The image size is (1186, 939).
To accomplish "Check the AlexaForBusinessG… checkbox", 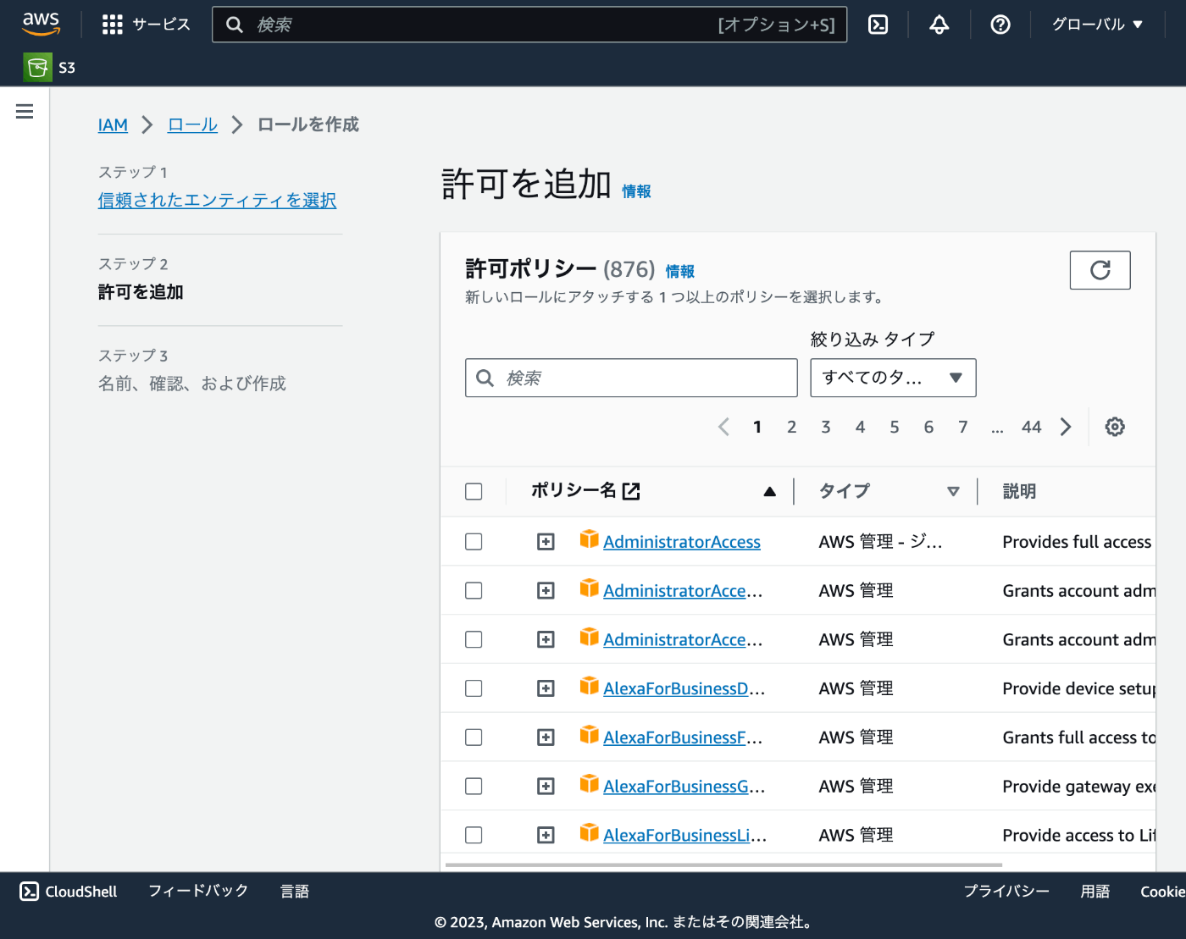I will point(474,787).
